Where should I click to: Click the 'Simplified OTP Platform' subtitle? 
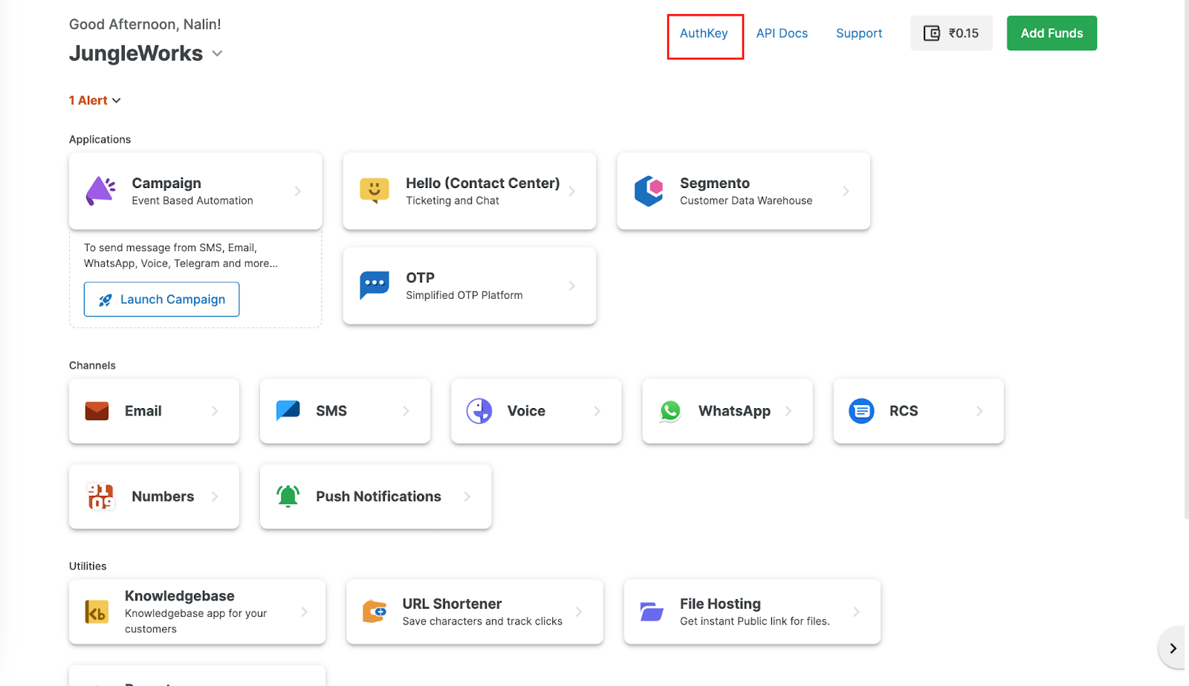point(464,295)
